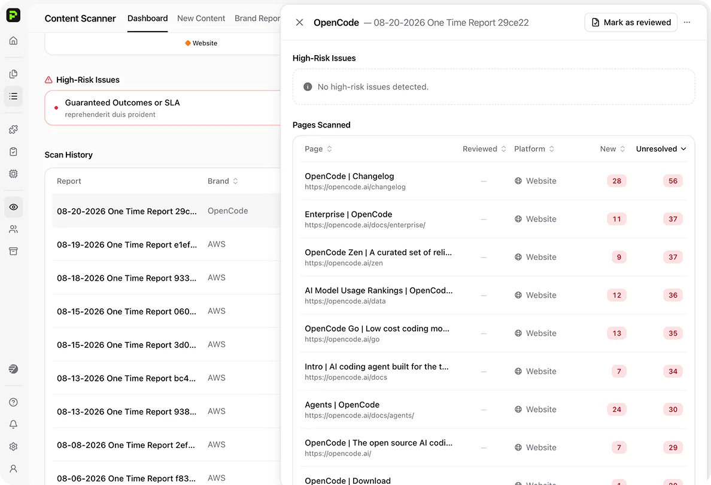Click globe icon in Changelog row
This screenshot has height=485, width=711.
tap(518, 181)
